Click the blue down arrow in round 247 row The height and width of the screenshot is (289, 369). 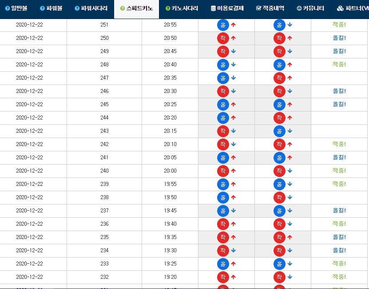tap(233, 78)
